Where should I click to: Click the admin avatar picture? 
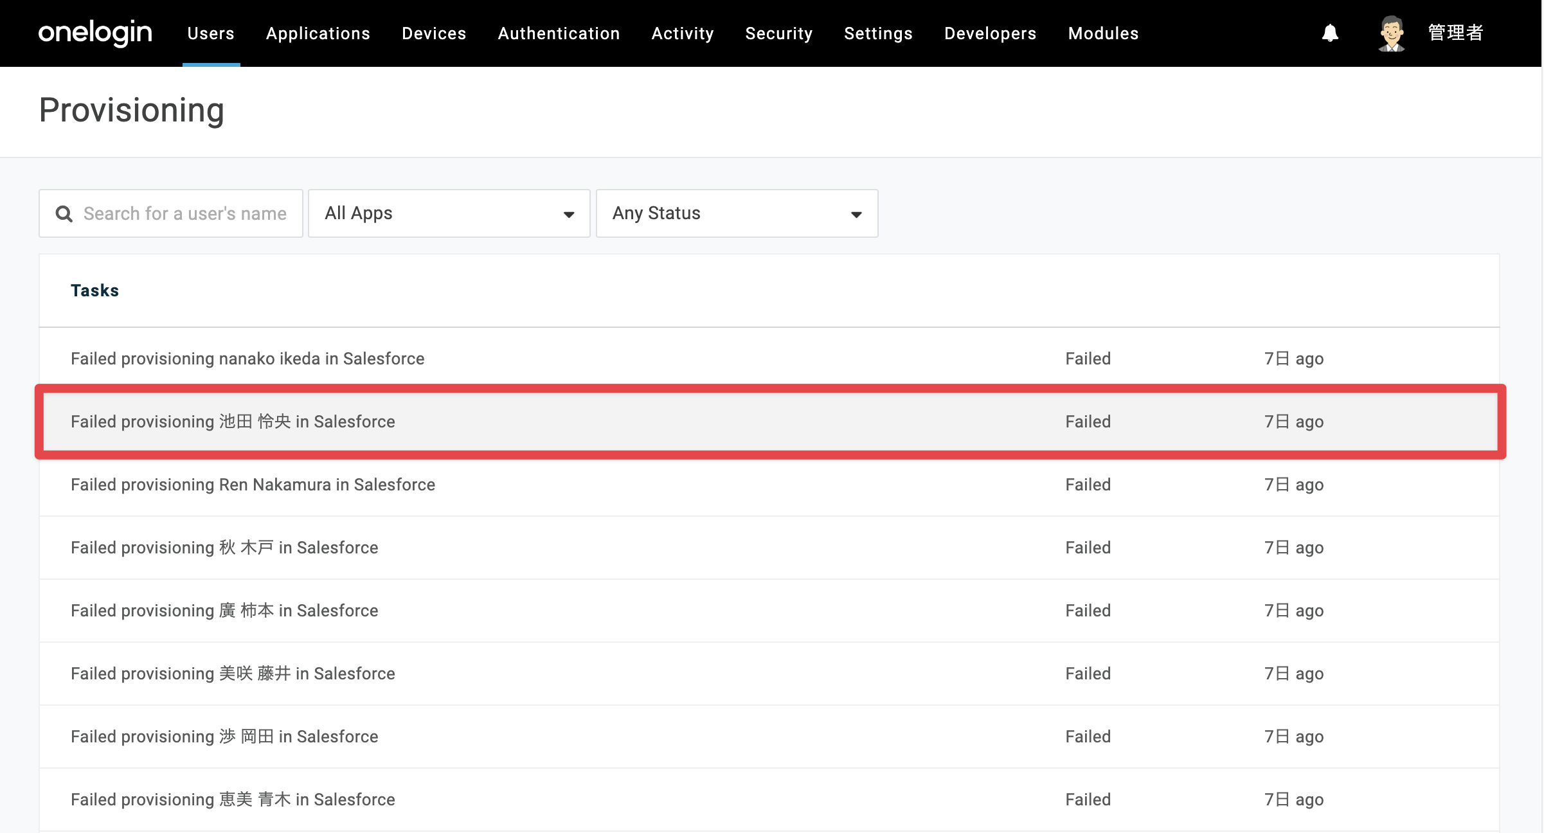click(x=1392, y=33)
